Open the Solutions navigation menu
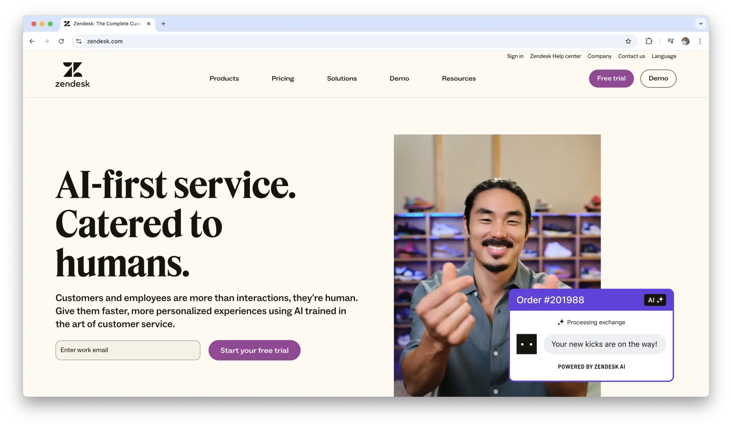Viewport: 732px width, 427px height. 342,78
